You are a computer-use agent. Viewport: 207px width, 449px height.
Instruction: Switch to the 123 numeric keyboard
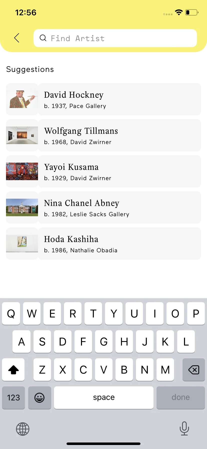point(13,398)
